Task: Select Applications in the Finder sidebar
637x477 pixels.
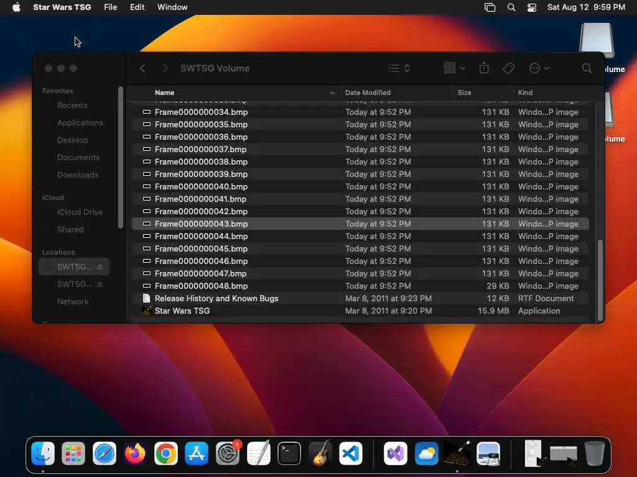Action: (80, 123)
